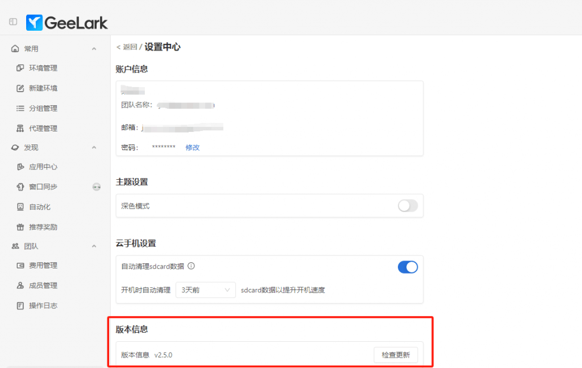
Task: Click the info icon next to 自动清理sdcard数据
Action: tap(192, 266)
